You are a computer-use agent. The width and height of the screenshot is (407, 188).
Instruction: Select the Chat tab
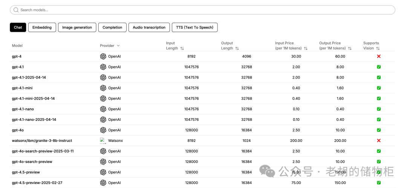coord(18,27)
